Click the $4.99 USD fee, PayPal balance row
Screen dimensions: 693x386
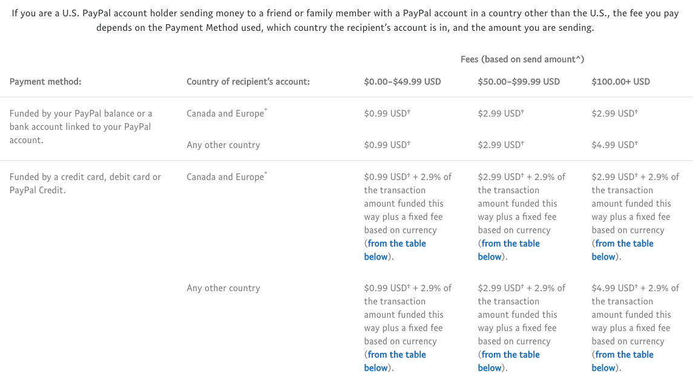click(x=615, y=145)
